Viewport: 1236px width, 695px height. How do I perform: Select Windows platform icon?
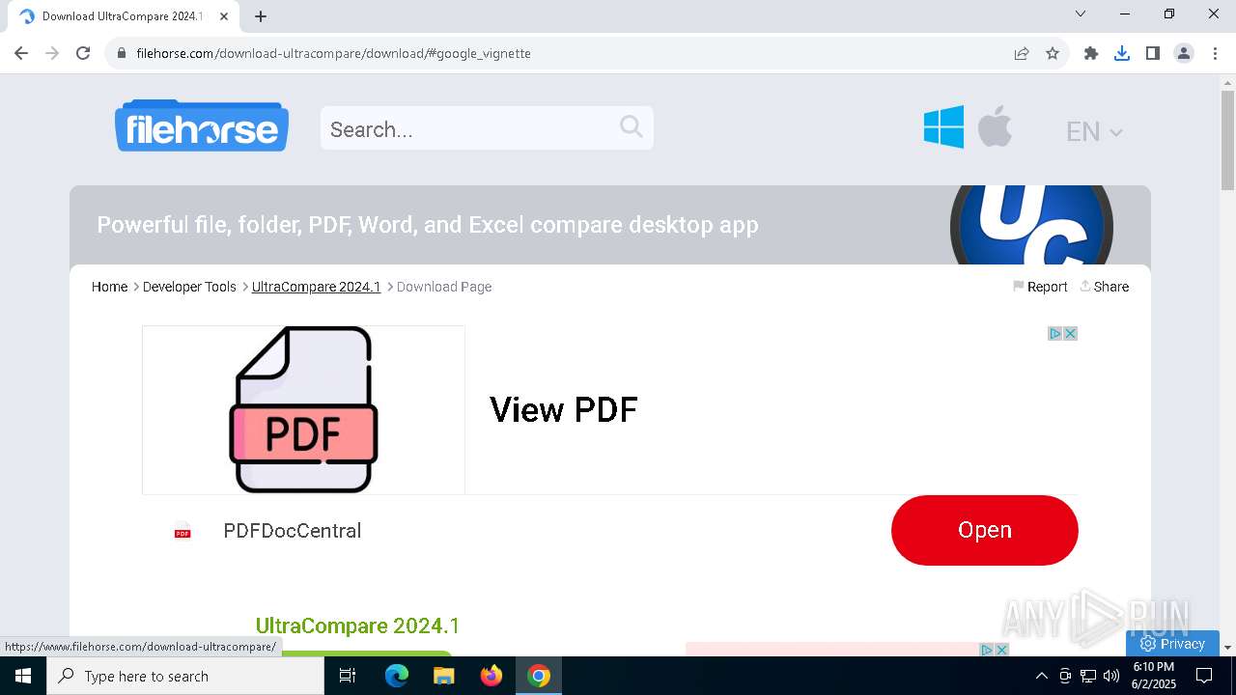pos(943,126)
